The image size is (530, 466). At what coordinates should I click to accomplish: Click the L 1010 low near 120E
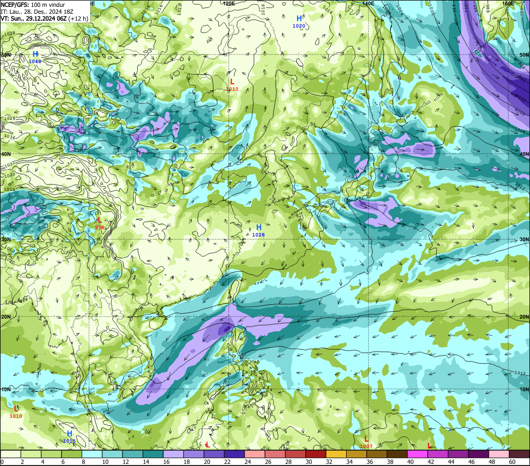232,84
